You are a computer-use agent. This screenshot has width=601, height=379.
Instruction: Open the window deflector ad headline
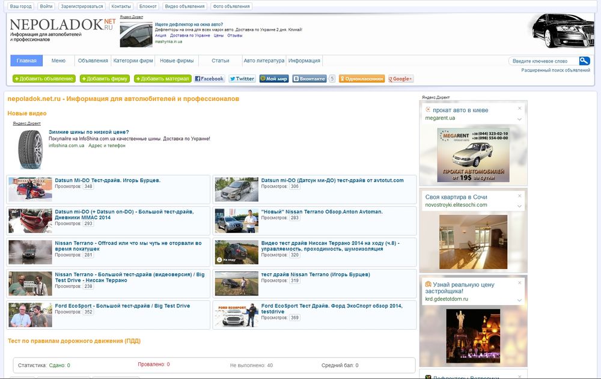[189, 24]
